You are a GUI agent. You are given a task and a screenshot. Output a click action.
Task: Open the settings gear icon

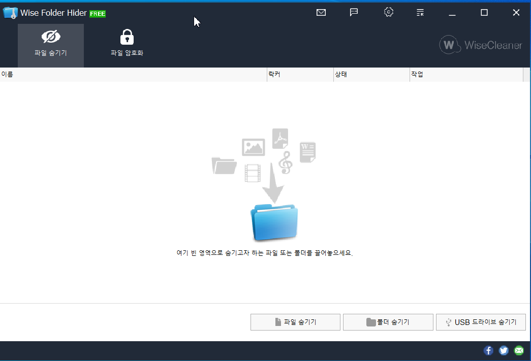pos(388,12)
